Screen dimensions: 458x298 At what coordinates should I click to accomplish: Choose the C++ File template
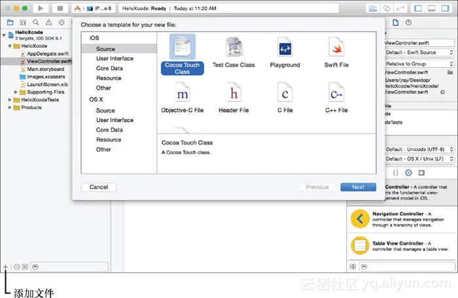coord(336,97)
